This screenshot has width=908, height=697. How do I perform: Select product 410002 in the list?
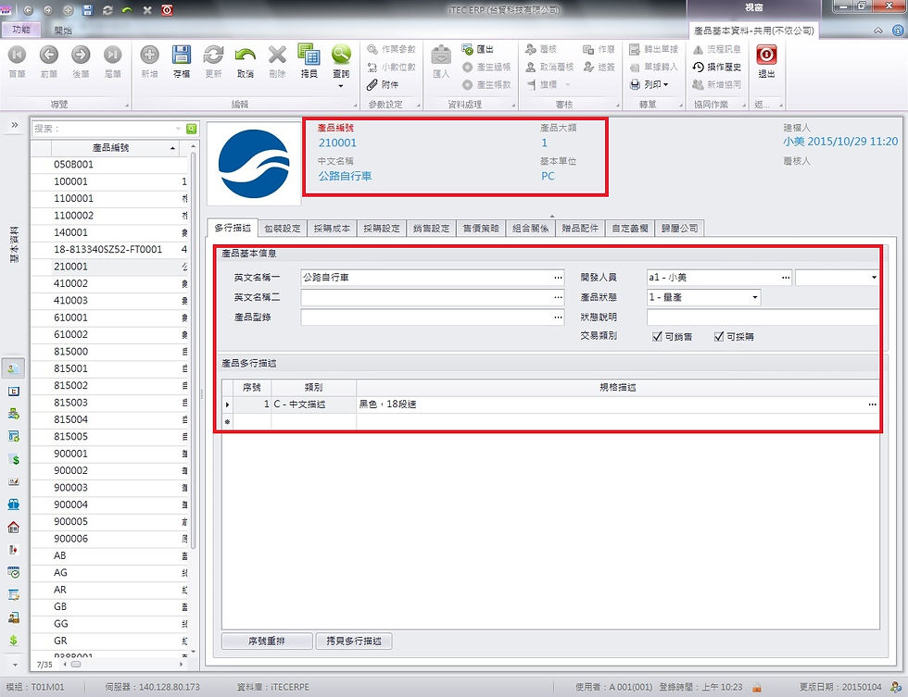(x=110, y=283)
